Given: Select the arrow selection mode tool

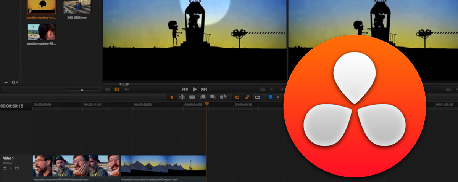Looking at the screenshot, I should click(x=172, y=97).
